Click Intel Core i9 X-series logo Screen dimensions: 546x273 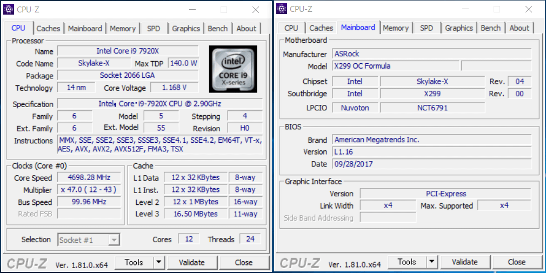coord(233,69)
